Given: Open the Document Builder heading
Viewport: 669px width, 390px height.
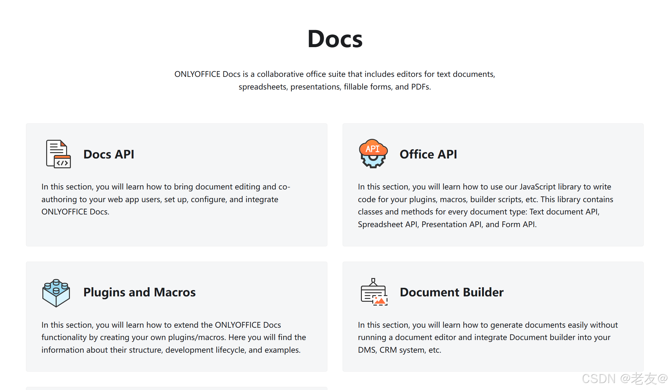Looking at the screenshot, I should (452, 292).
